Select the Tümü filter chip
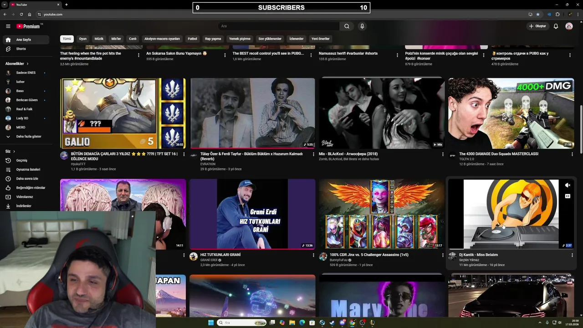 tap(67, 39)
